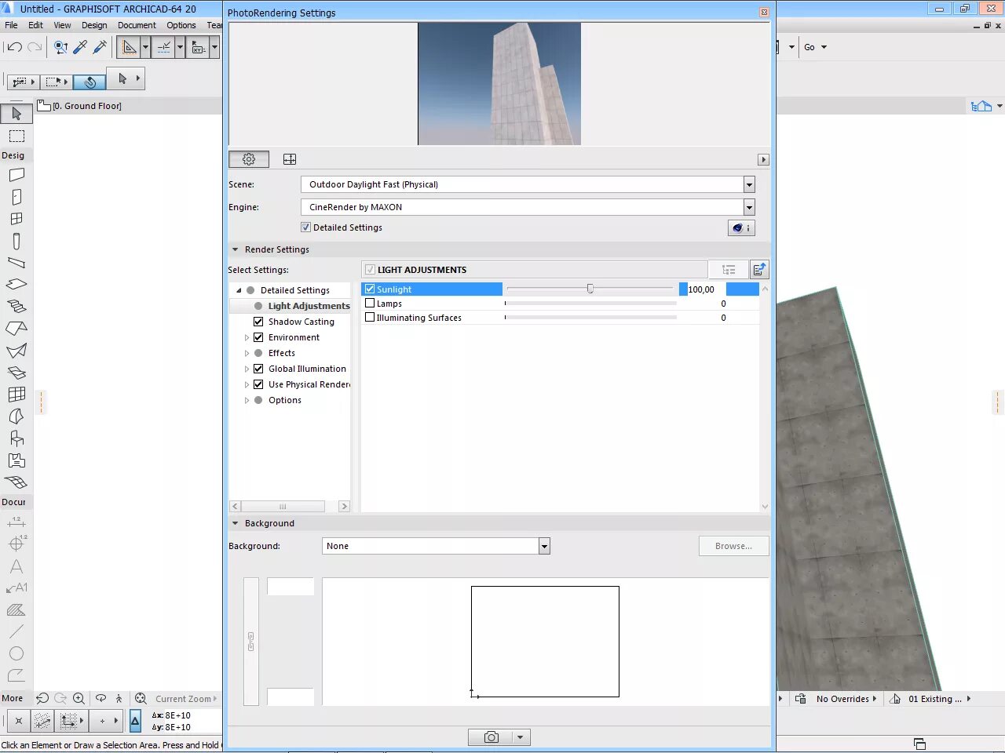1005x753 pixels.
Task: Select the Shell tool
Action: [16, 350]
